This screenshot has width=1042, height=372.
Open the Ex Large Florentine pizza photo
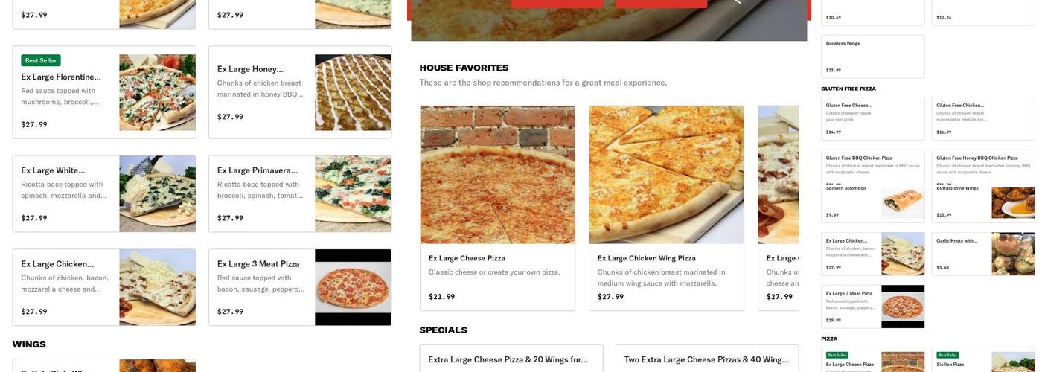click(158, 92)
